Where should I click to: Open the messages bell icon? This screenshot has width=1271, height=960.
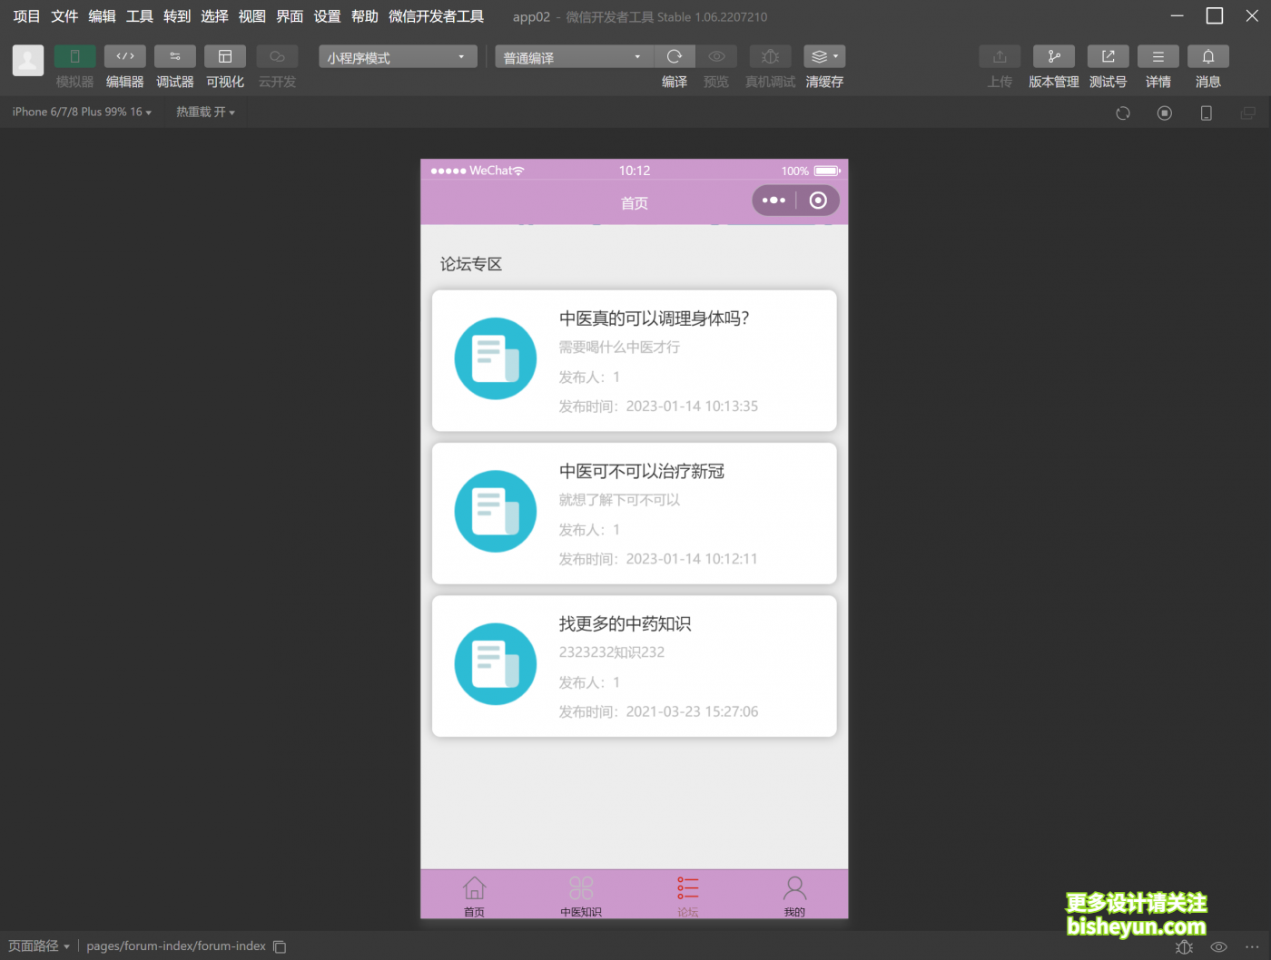(1208, 56)
